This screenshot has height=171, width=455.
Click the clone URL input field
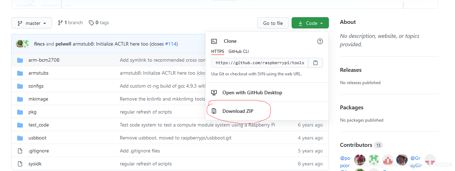pyautogui.click(x=260, y=63)
